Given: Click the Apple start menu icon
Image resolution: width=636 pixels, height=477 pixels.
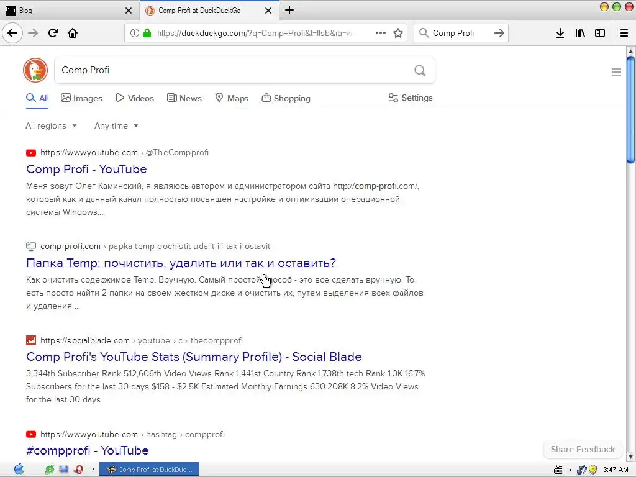Looking at the screenshot, I should coord(19,470).
